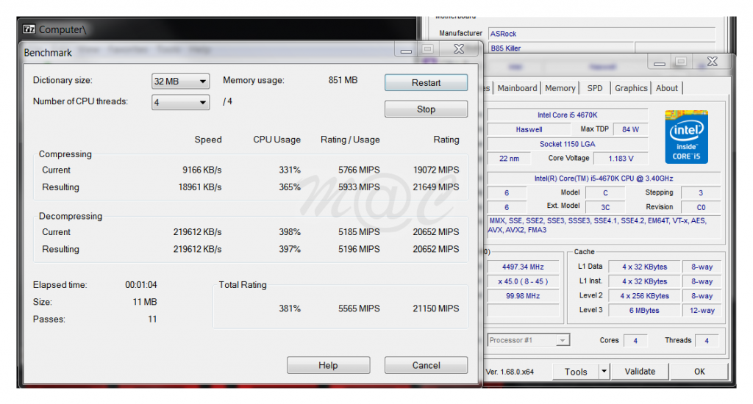Open the Dictionary size dropdown
753x404 pixels.
(x=181, y=82)
